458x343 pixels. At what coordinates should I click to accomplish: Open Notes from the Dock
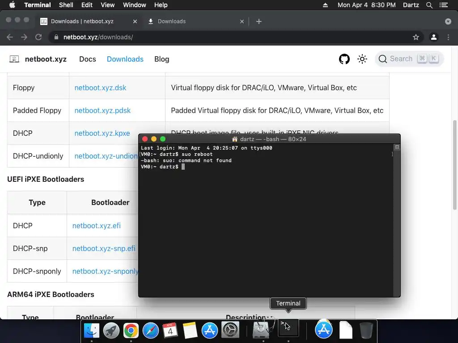pos(190,330)
